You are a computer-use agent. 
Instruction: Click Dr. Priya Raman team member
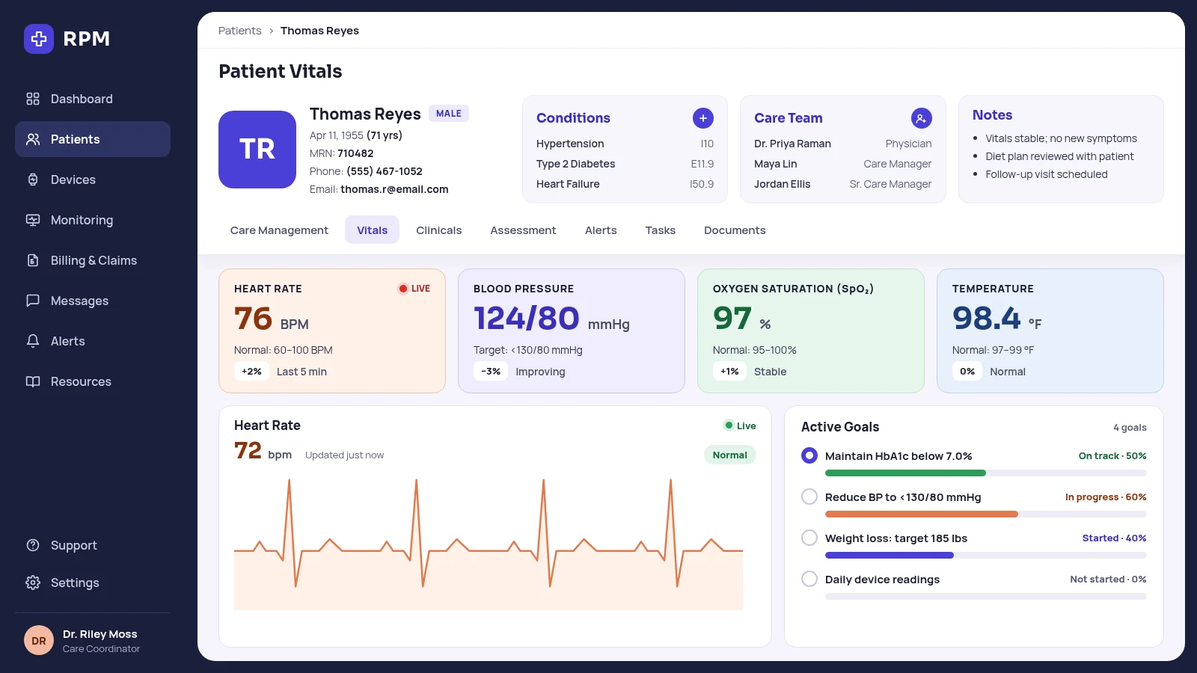coord(842,144)
